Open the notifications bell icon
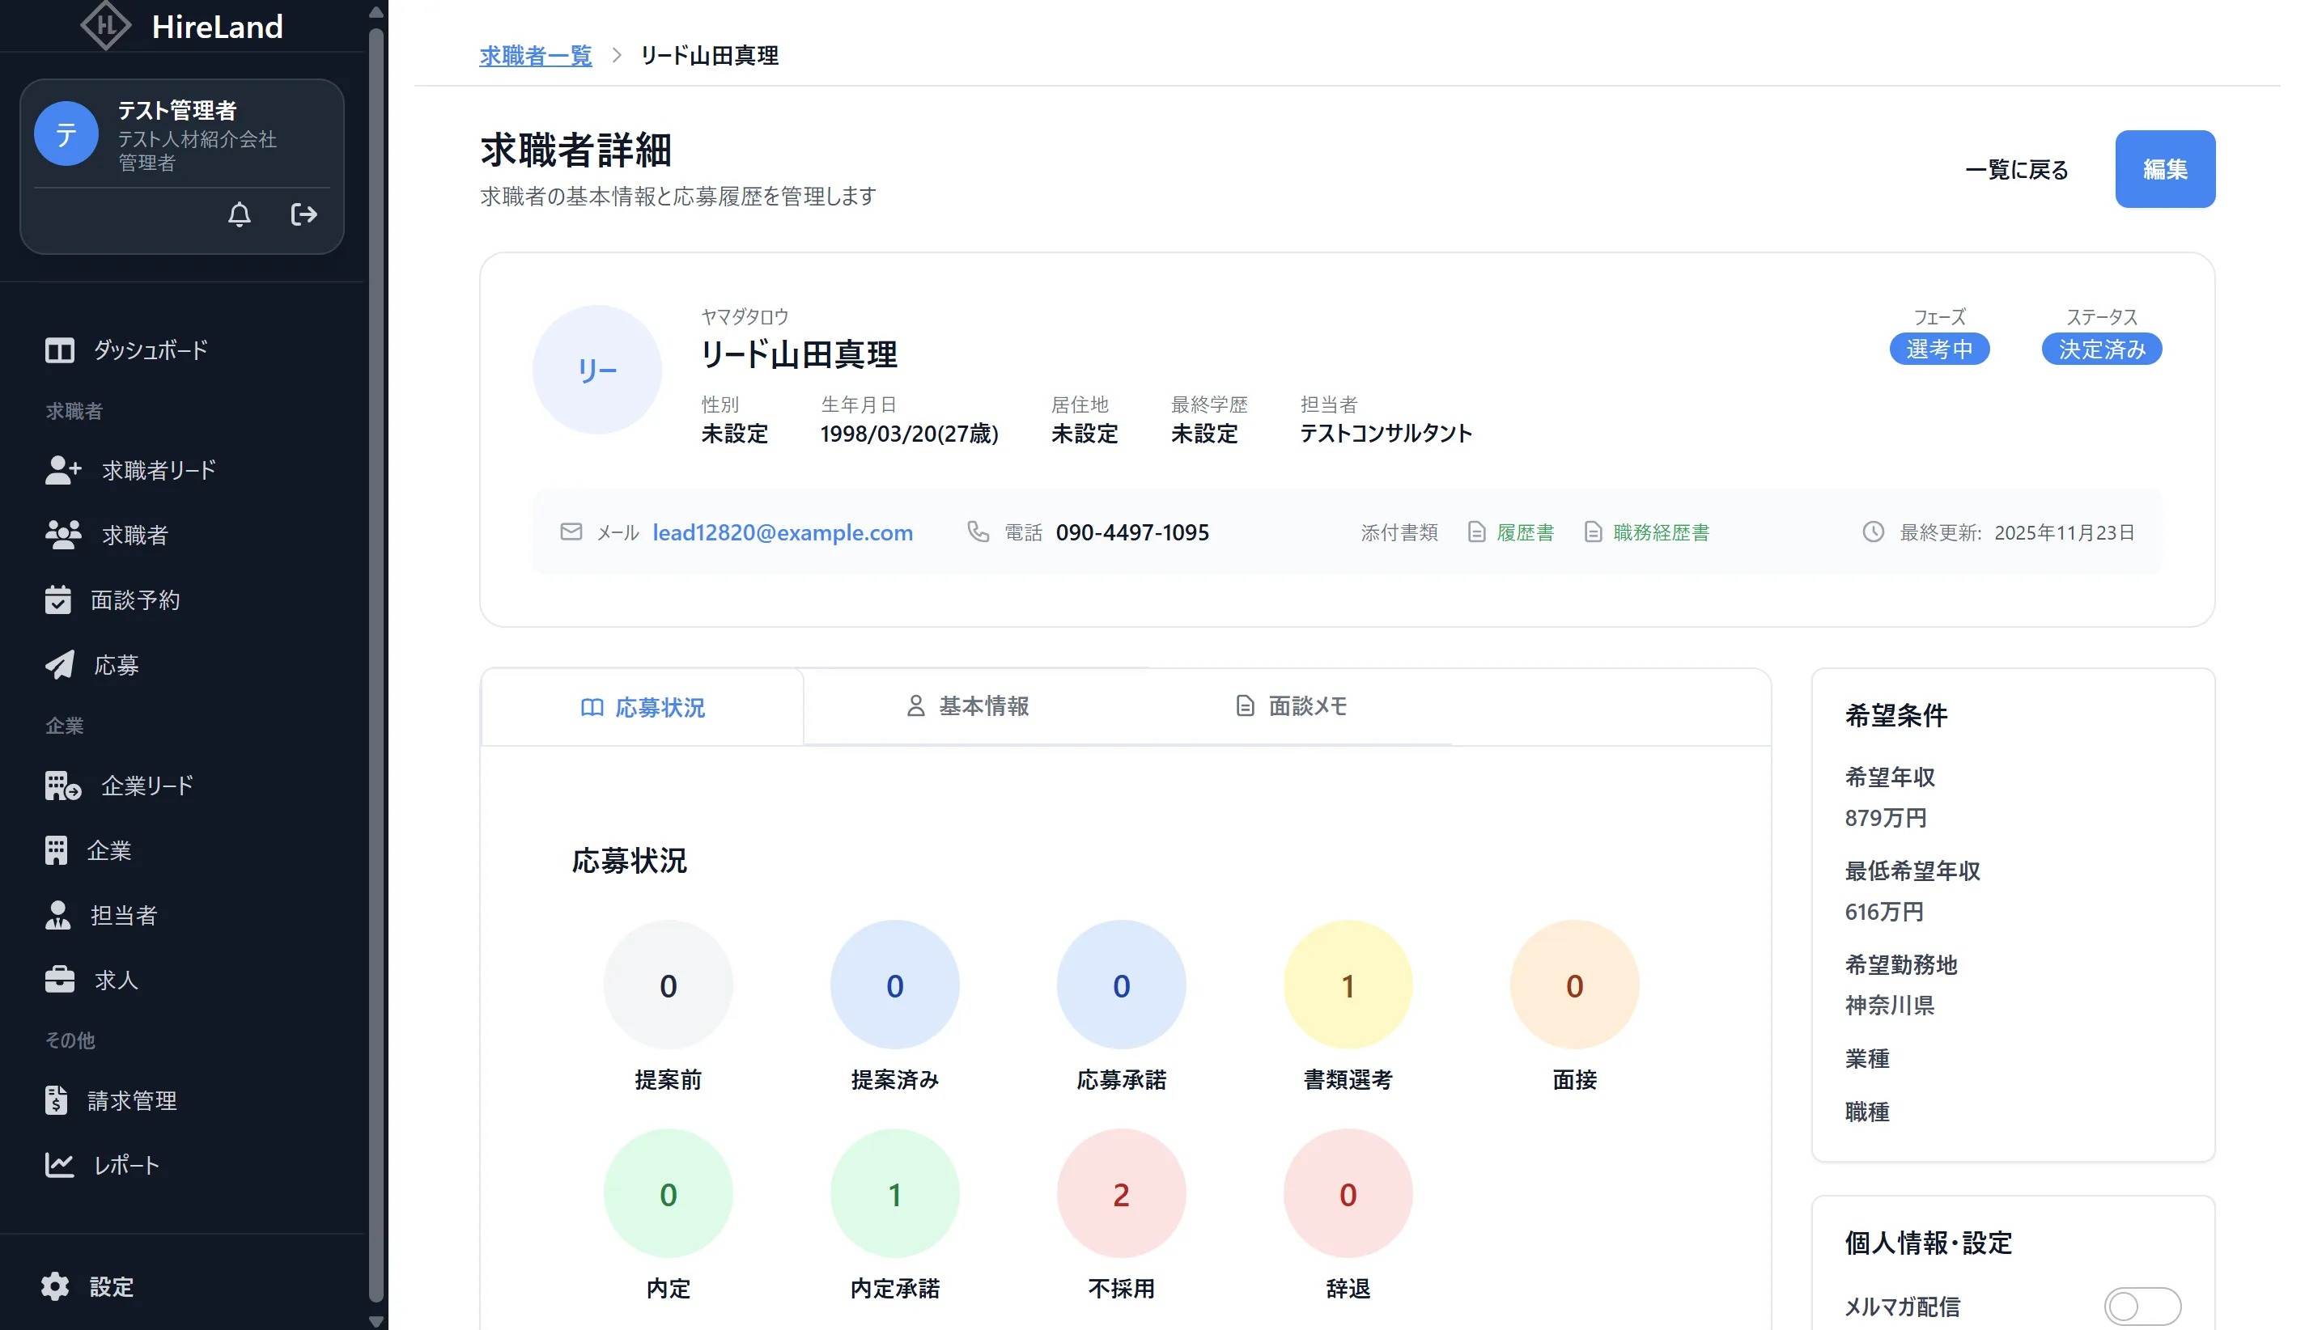2305x1330 pixels. pyautogui.click(x=240, y=214)
